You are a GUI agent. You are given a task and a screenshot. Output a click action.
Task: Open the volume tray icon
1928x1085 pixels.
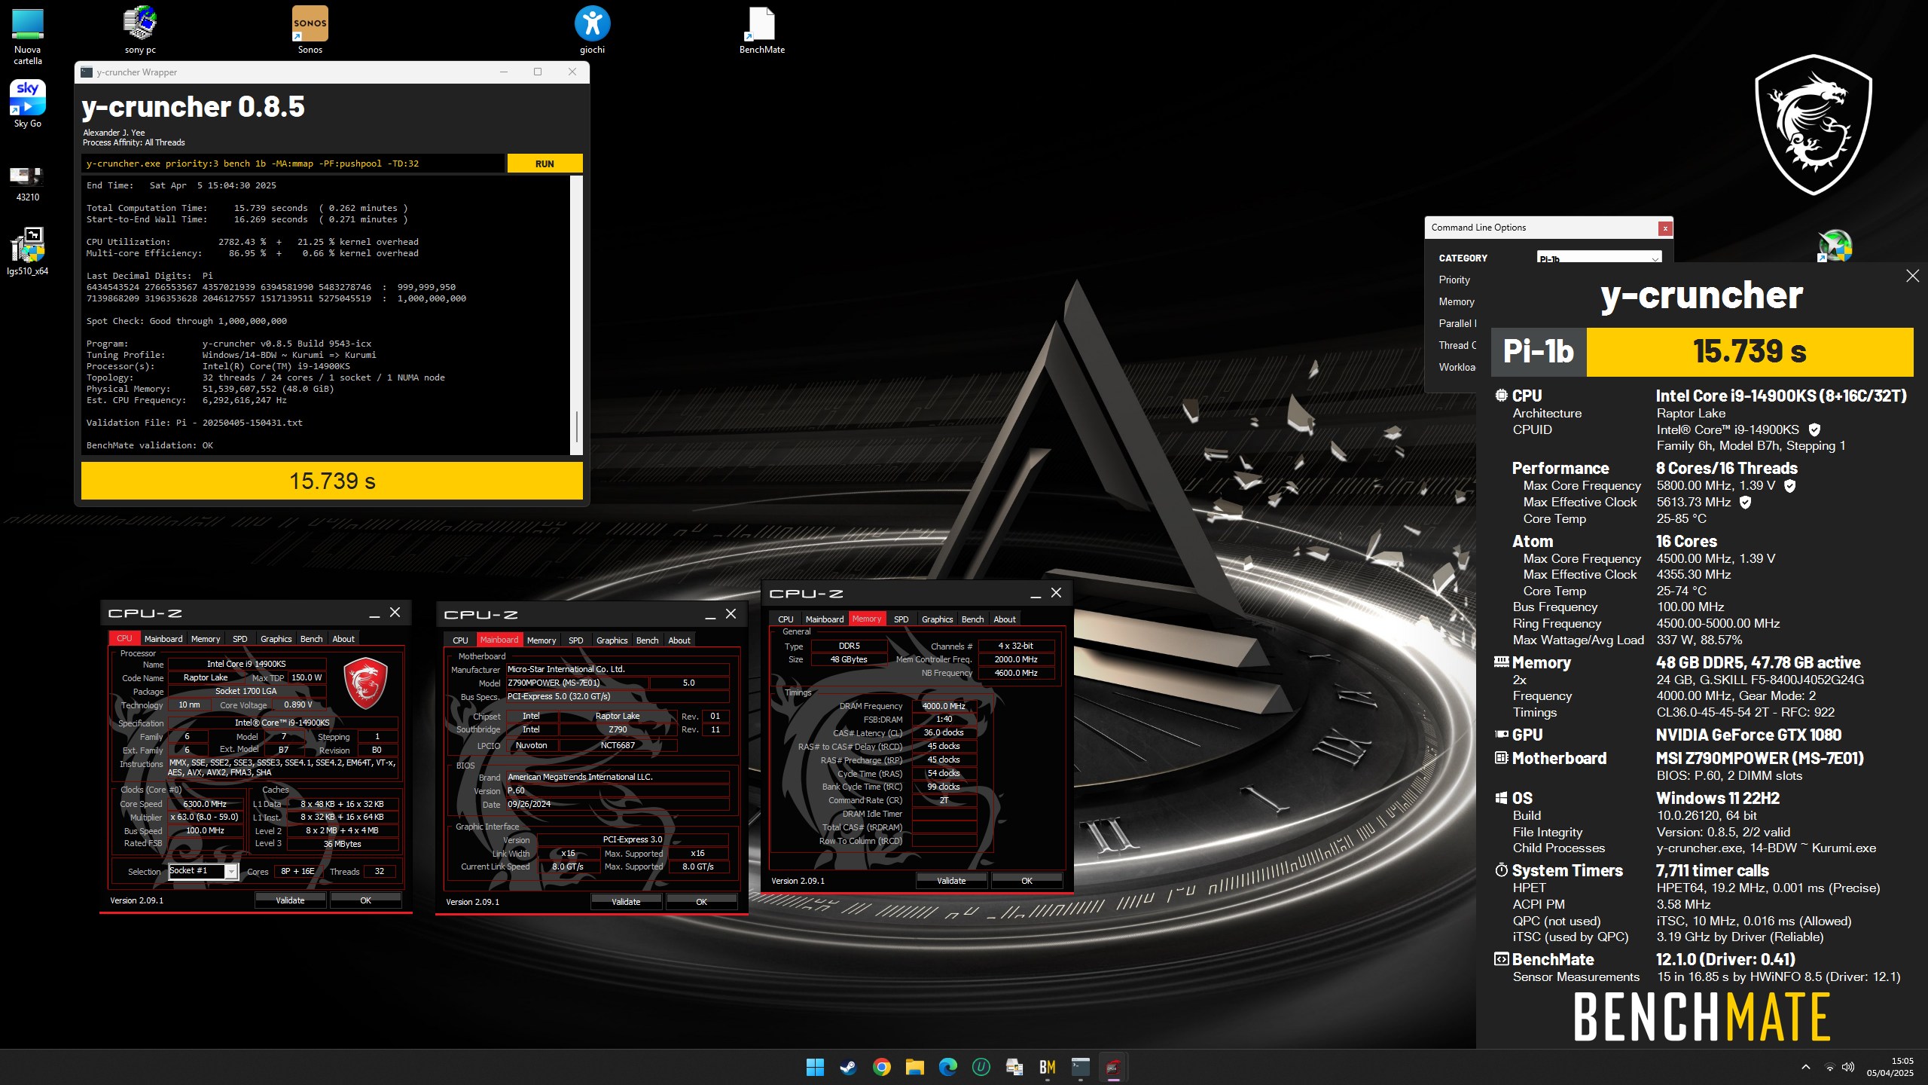click(1848, 1067)
